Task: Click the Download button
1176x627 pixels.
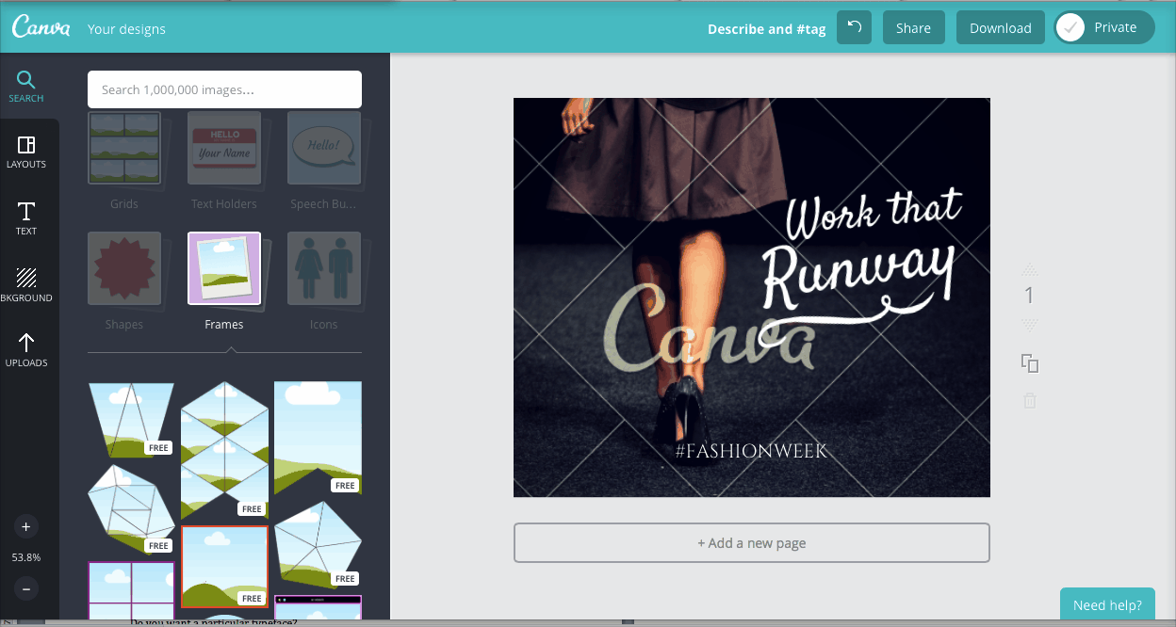Action: pyautogui.click(x=1000, y=27)
